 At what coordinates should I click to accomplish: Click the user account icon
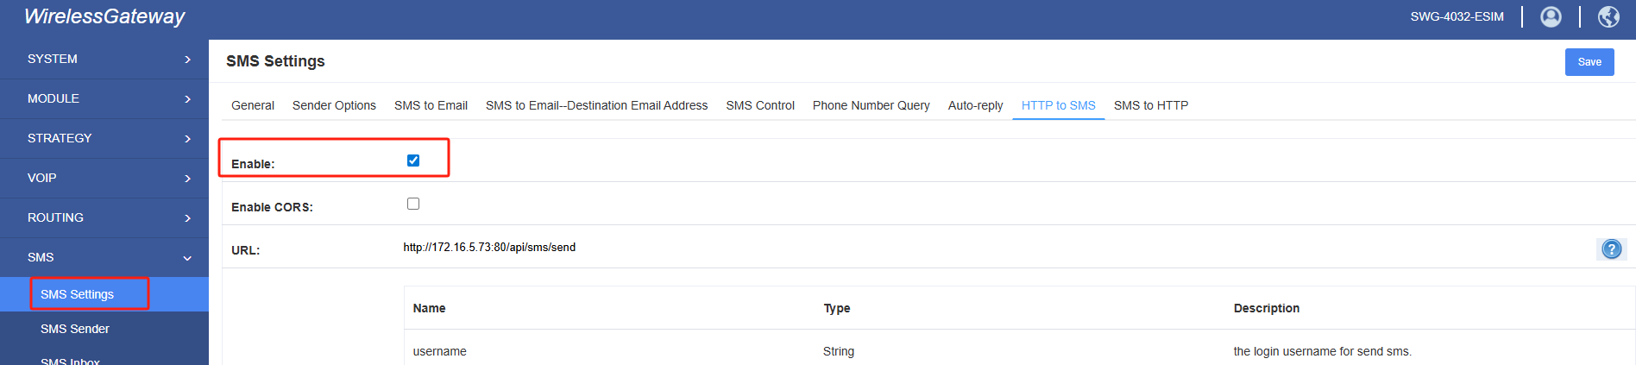pos(1551,17)
